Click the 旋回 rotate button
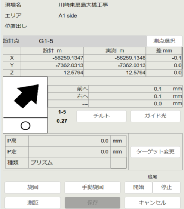The image size is (184, 209). [x=33, y=187]
